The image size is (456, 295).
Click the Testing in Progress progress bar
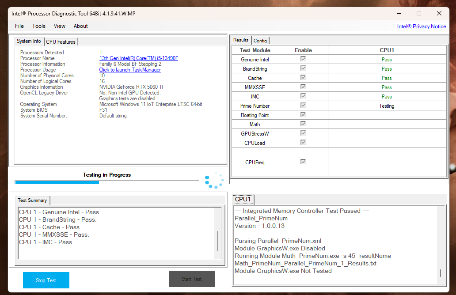tap(107, 182)
